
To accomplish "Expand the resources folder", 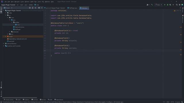I will click(x=9, y=32).
